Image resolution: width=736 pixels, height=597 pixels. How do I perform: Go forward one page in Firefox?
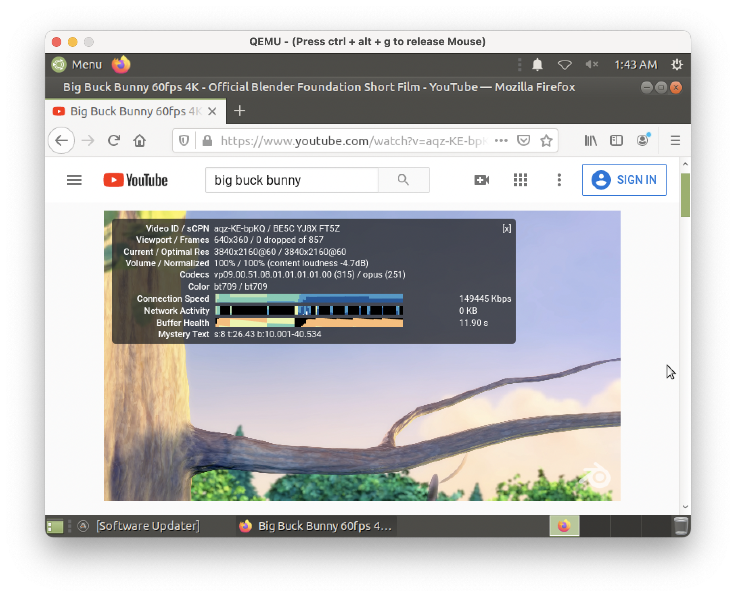coord(88,141)
